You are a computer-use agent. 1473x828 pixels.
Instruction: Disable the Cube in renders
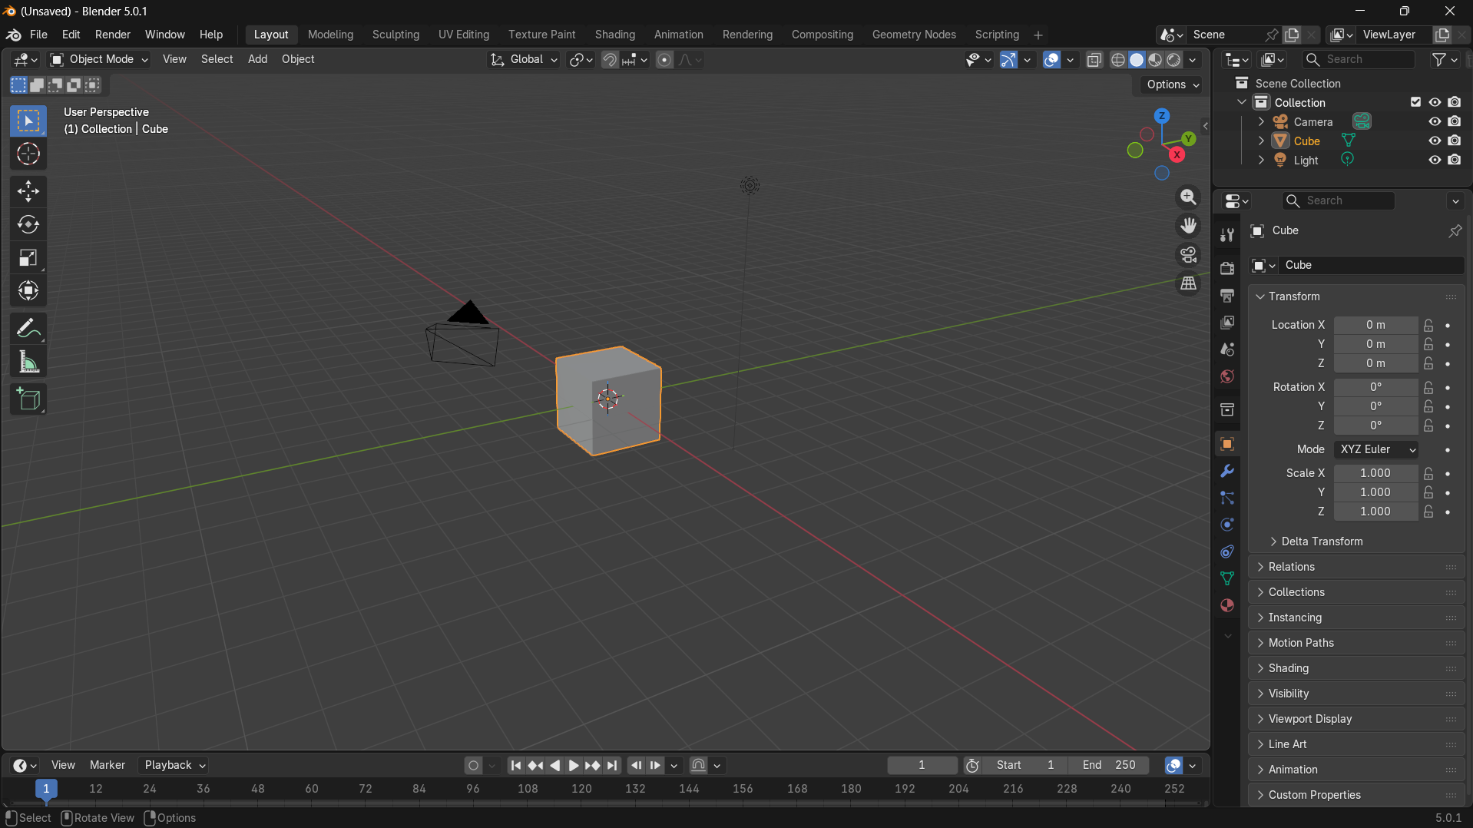(1455, 141)
